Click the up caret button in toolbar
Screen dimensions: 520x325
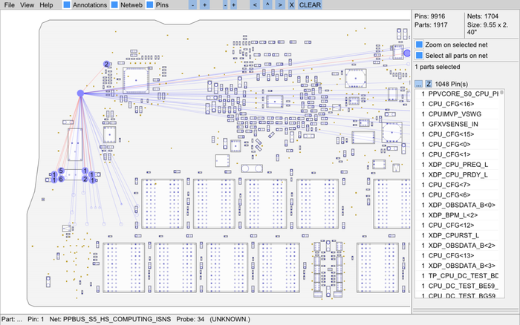click(267, 5)
